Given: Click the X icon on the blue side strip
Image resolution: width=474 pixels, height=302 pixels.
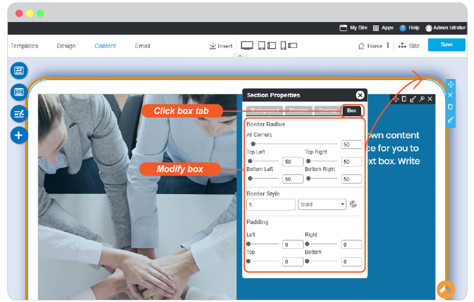Looking at the screenshot, I should click(450, 95).
